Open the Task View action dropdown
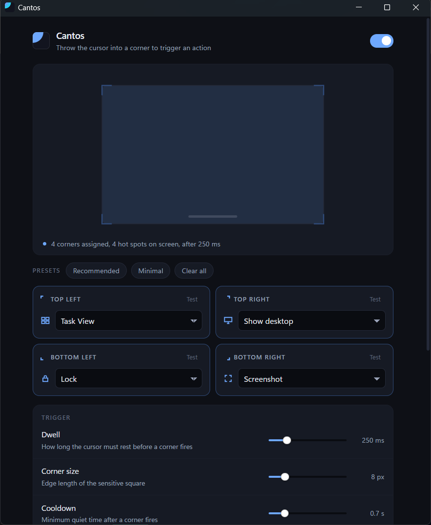 click(129, 321)
